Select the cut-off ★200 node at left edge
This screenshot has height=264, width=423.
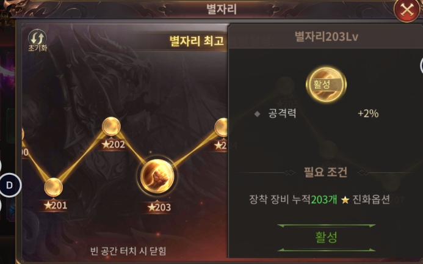click(23, 134)
